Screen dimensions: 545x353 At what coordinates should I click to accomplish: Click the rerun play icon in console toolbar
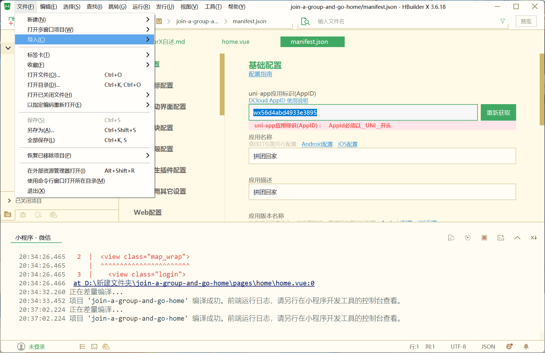[x=468, y=238]
